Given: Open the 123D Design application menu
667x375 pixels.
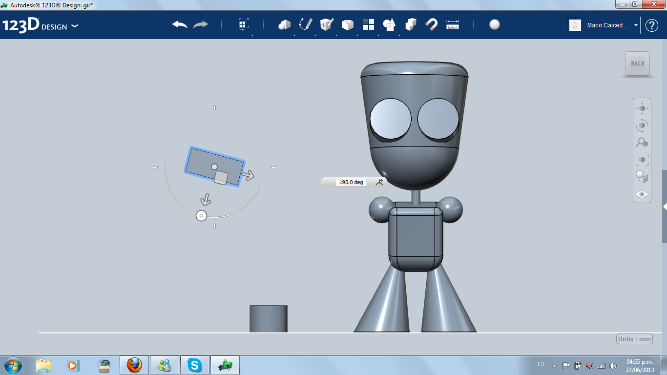Looking at the screenshot, I should click(x=40, y=25).
